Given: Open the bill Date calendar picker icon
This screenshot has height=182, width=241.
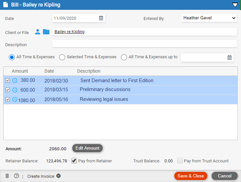Looking at the screenshot, I should pyautogui.click(x=101, y=18).
